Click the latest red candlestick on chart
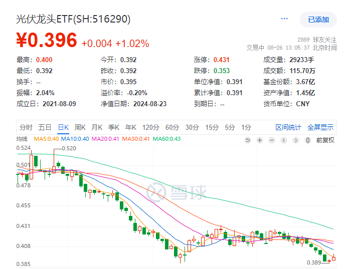The height and width of the screenshot is (269, 345). [334, 258]
